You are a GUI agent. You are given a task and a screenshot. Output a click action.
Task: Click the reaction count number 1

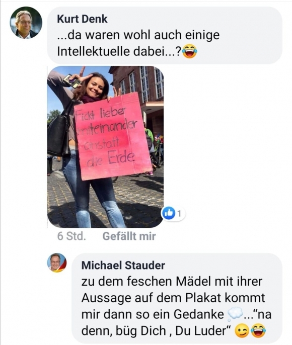179,213
